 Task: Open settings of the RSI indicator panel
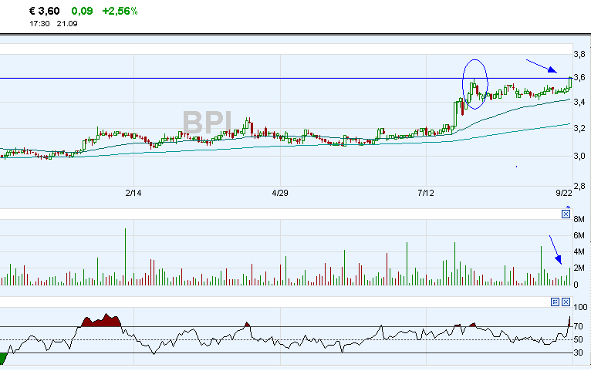coord(555,302)
